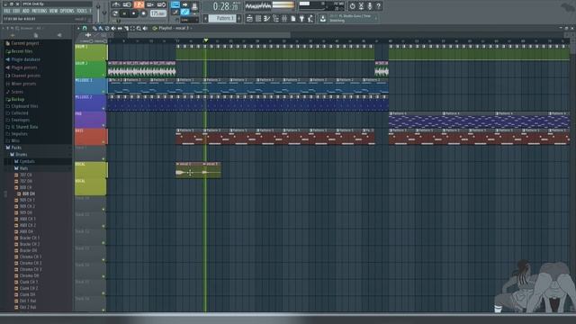Screen dimensions: 576x324
Task: Select the delete tool in playlist toolbar
Action: click(x=107, y=28)
